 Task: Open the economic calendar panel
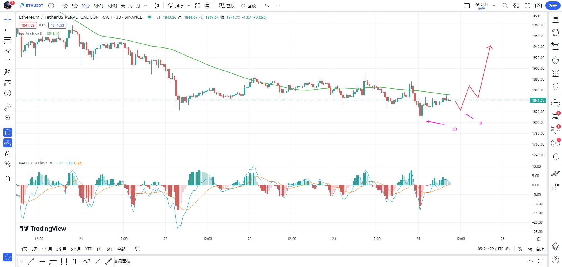point(556,73)
